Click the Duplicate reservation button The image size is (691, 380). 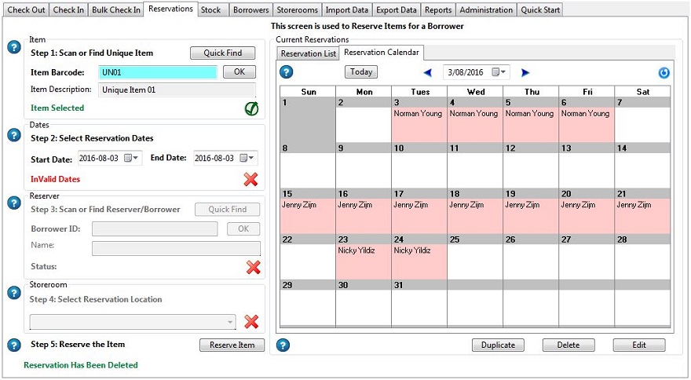498,345
